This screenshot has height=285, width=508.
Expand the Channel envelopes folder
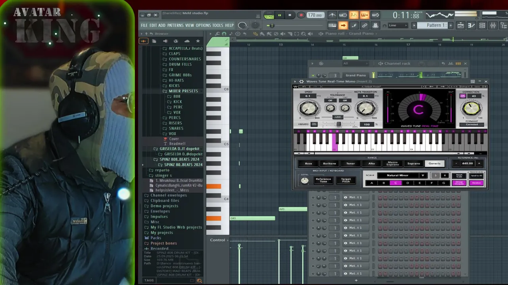click(x=168, y=195)
